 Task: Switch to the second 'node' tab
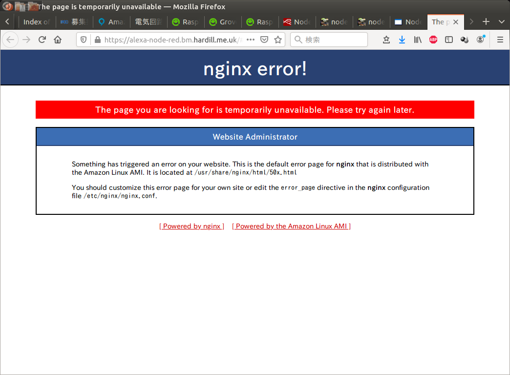(371, 22)
